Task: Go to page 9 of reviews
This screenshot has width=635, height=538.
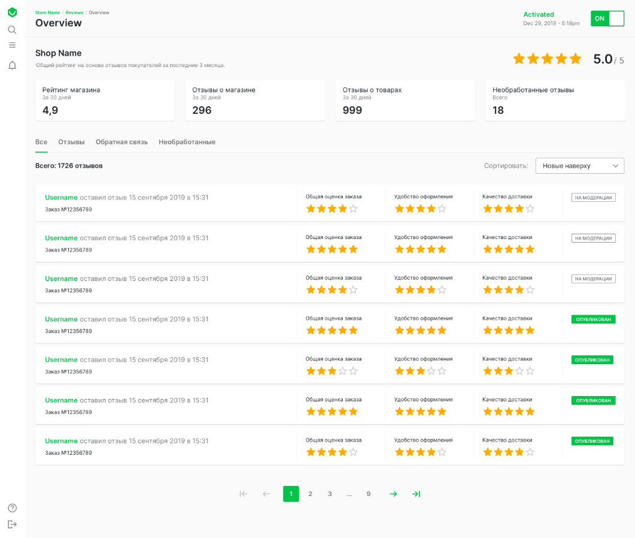Action: 368,494
